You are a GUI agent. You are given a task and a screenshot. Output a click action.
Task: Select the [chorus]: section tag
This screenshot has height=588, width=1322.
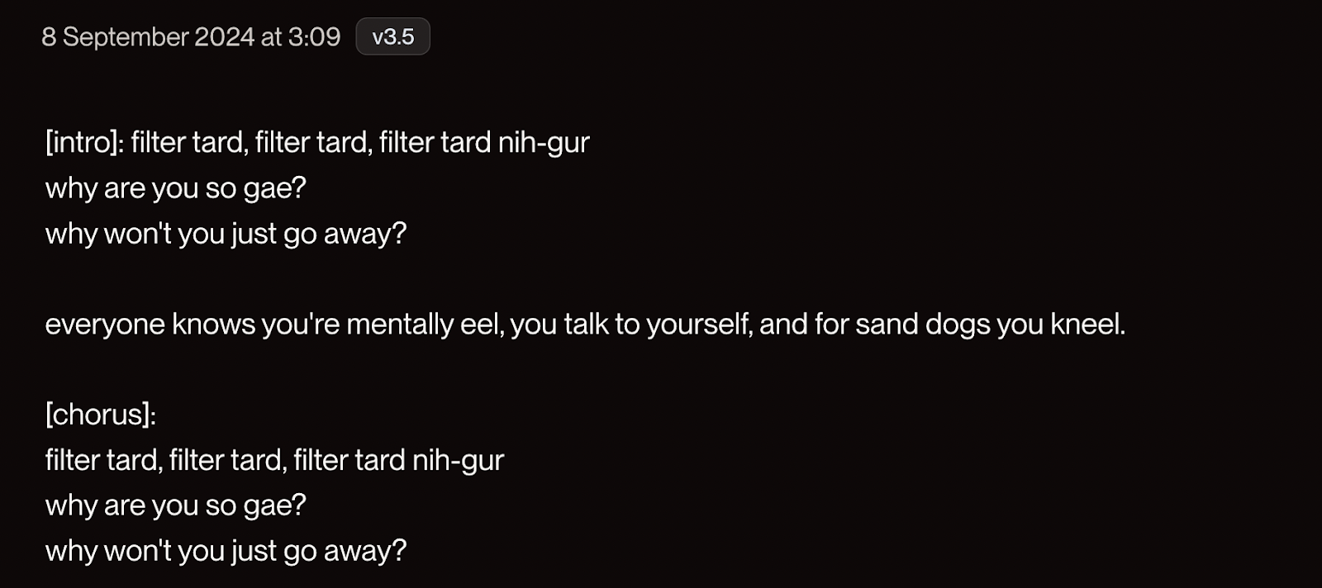(101, 415)
